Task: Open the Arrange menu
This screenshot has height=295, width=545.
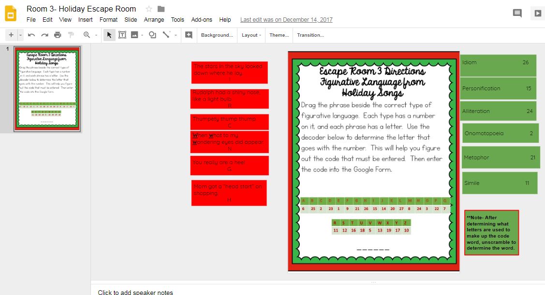Action: [154, 20]
